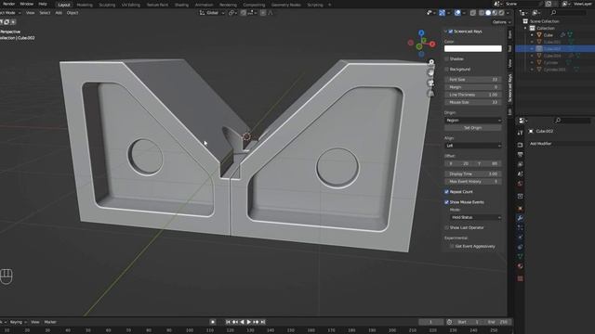Image resolution: width=595 pixels, height=334 pixels.
Task: Toggle auto keying record button in timeline
Action: 213,322
